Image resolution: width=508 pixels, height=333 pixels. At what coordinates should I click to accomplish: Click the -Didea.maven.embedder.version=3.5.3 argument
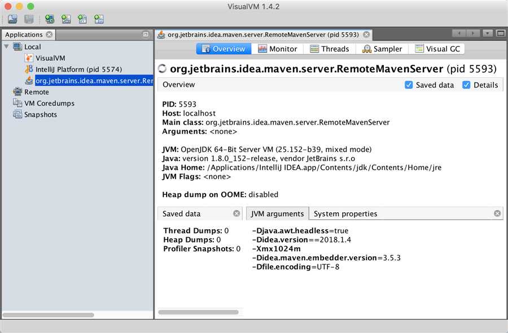coord(326,258)
